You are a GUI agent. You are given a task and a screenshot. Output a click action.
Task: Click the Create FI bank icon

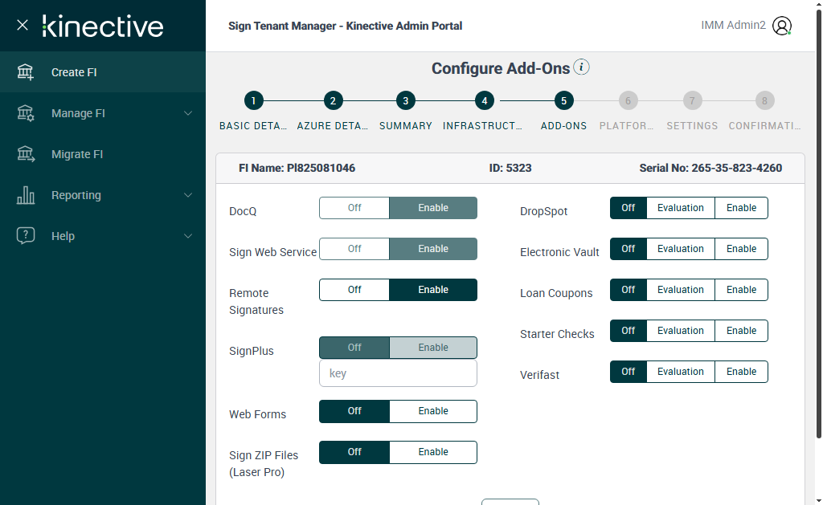(x=25, y=71)
